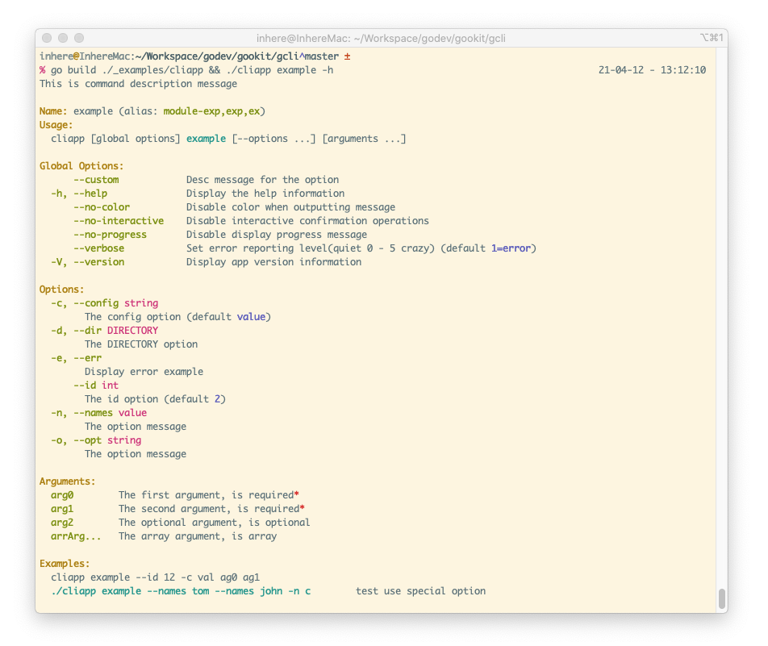Select the arg0 argument label
Image resolution: width=768 pixels, height=646 pixels.
62,494
